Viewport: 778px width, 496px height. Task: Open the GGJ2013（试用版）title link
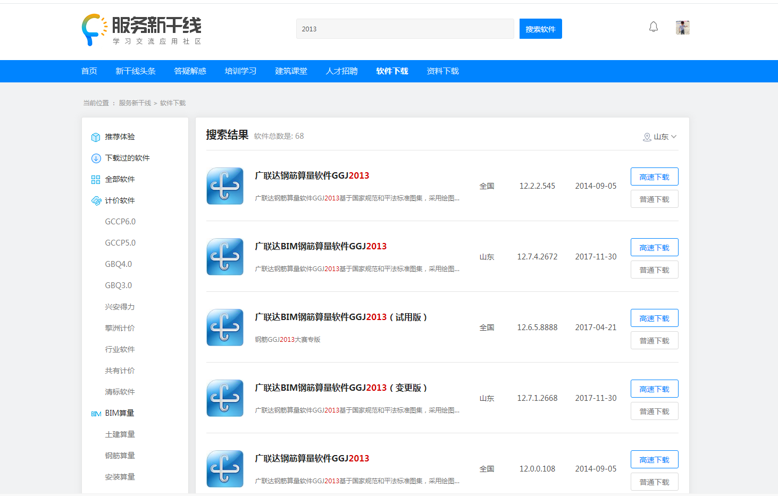[341, 317]
